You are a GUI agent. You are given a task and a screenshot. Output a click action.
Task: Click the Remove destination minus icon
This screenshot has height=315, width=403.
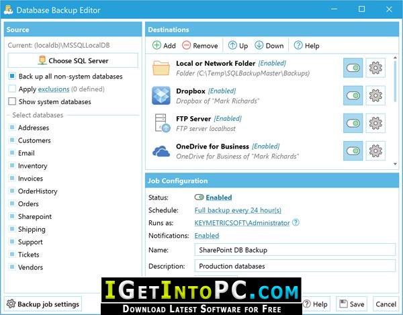point(186,45)
